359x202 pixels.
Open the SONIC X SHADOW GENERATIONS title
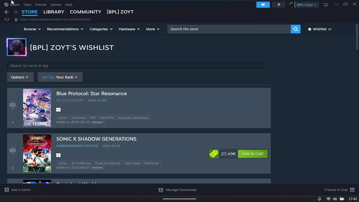point(96,139)
